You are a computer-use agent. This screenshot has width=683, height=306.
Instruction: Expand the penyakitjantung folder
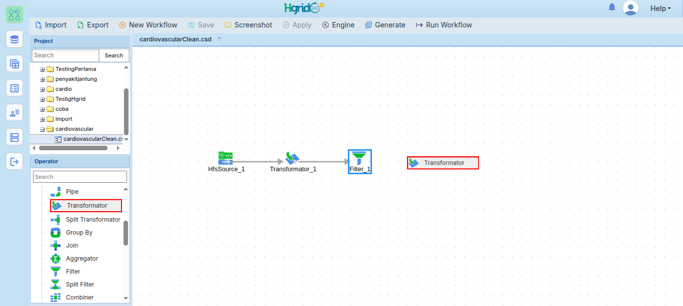coord(42,79)
